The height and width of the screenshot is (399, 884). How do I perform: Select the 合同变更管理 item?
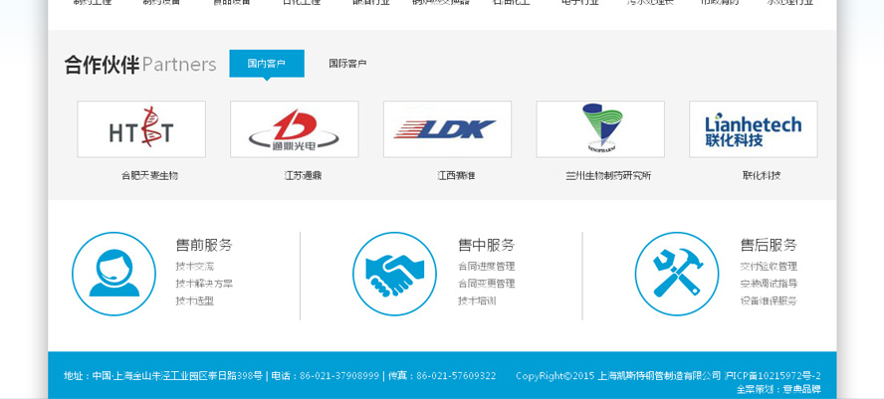(x=487, y=284)
